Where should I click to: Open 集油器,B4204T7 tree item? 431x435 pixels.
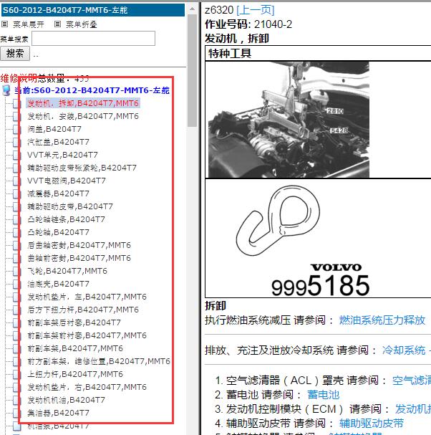(58, 413)
